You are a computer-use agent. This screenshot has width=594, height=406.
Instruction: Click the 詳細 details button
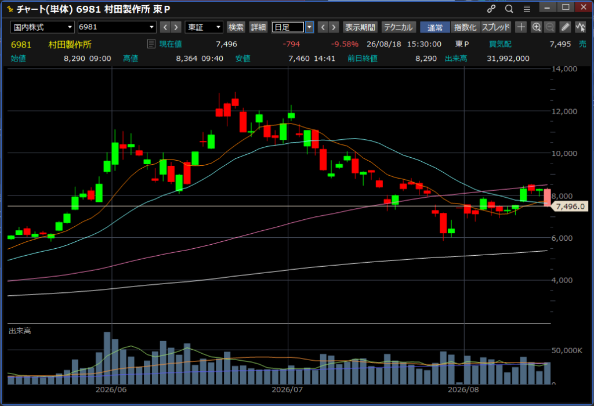(258, 27)
